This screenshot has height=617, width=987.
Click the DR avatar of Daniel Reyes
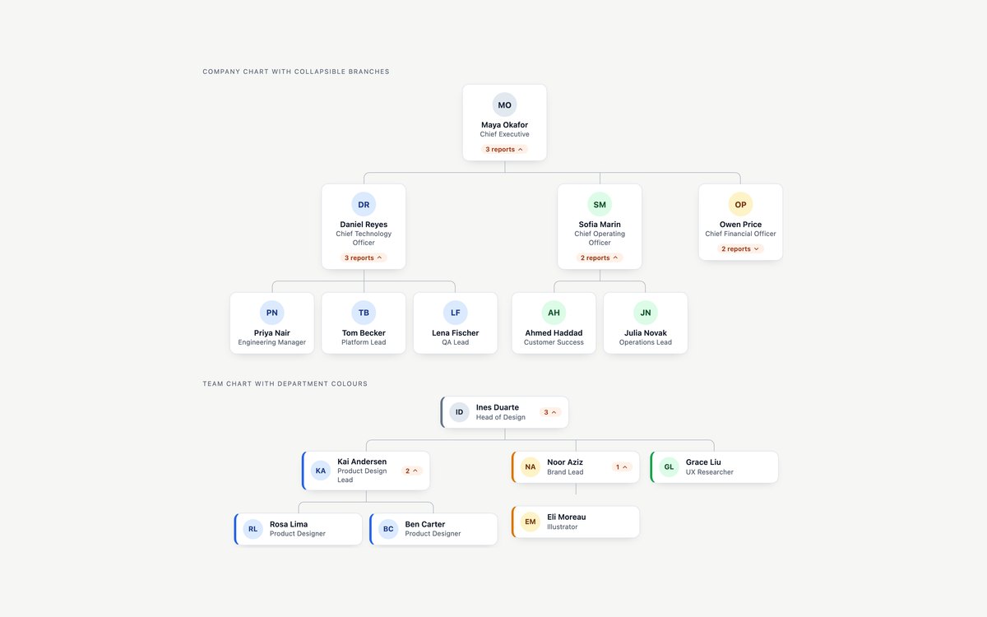[364, 204]
